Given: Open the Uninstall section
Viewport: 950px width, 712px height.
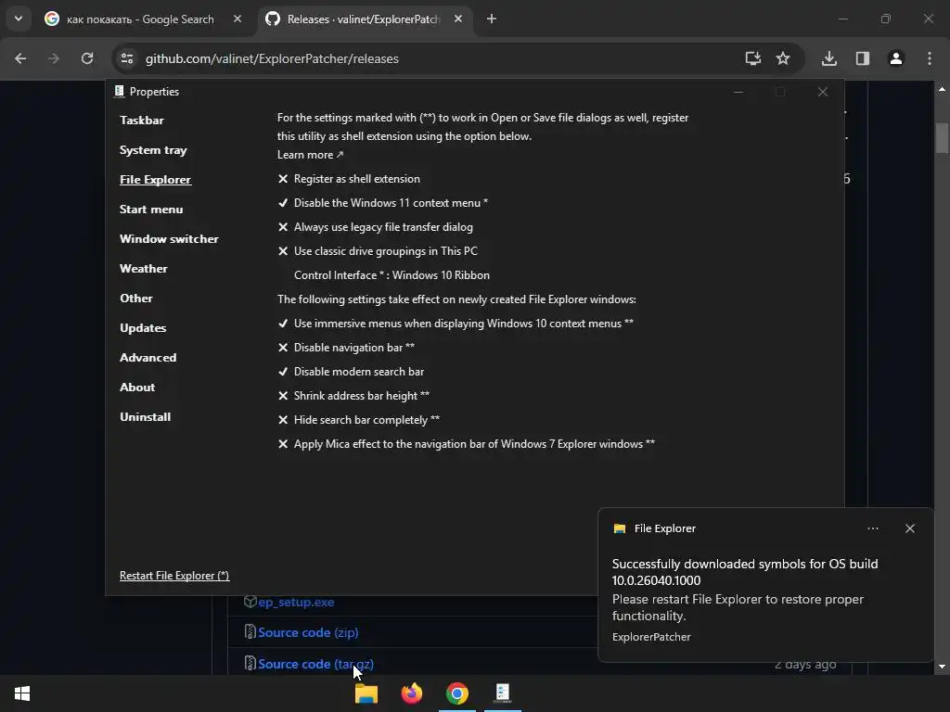Looking at the screenshot, I should coord(146,416).
